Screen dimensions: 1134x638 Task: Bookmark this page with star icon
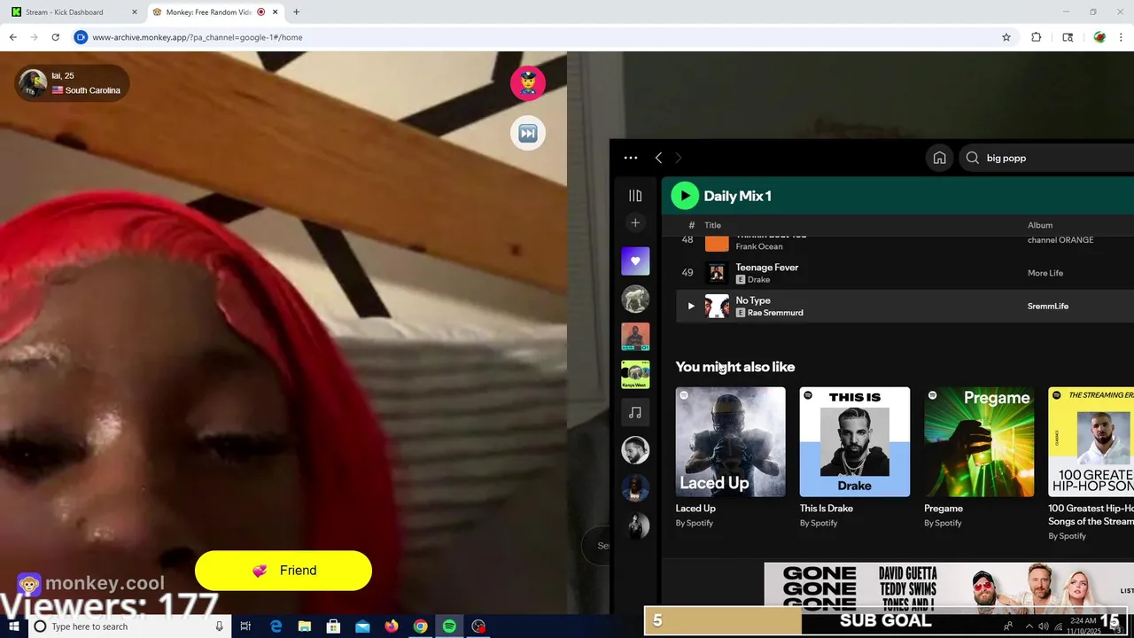tap(1006, 37)
